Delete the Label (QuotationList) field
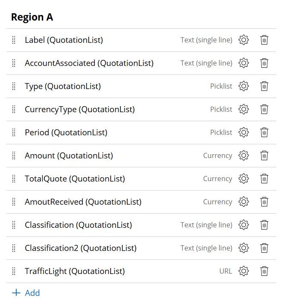286x298 pixels. tap(264, 40)
